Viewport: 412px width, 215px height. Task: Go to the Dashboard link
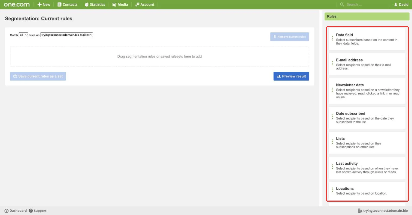click(x=16, y=211)
